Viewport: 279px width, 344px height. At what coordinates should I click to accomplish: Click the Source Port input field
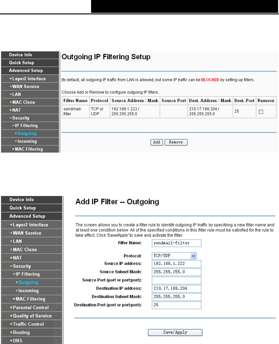click(176, 280)
